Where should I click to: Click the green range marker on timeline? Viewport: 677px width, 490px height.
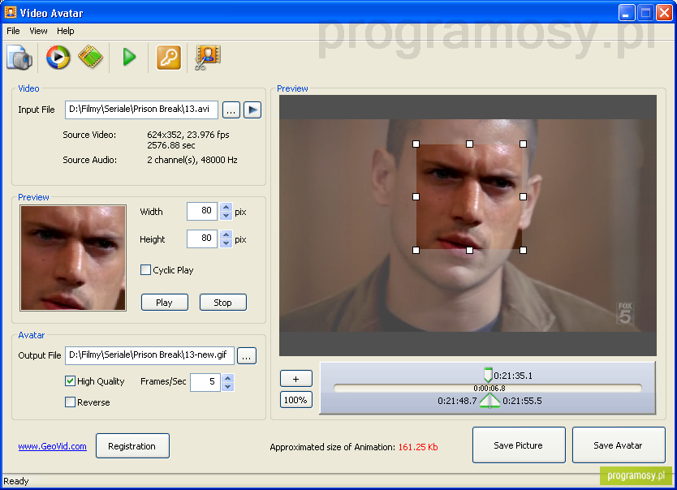click(x=489, y=400)
